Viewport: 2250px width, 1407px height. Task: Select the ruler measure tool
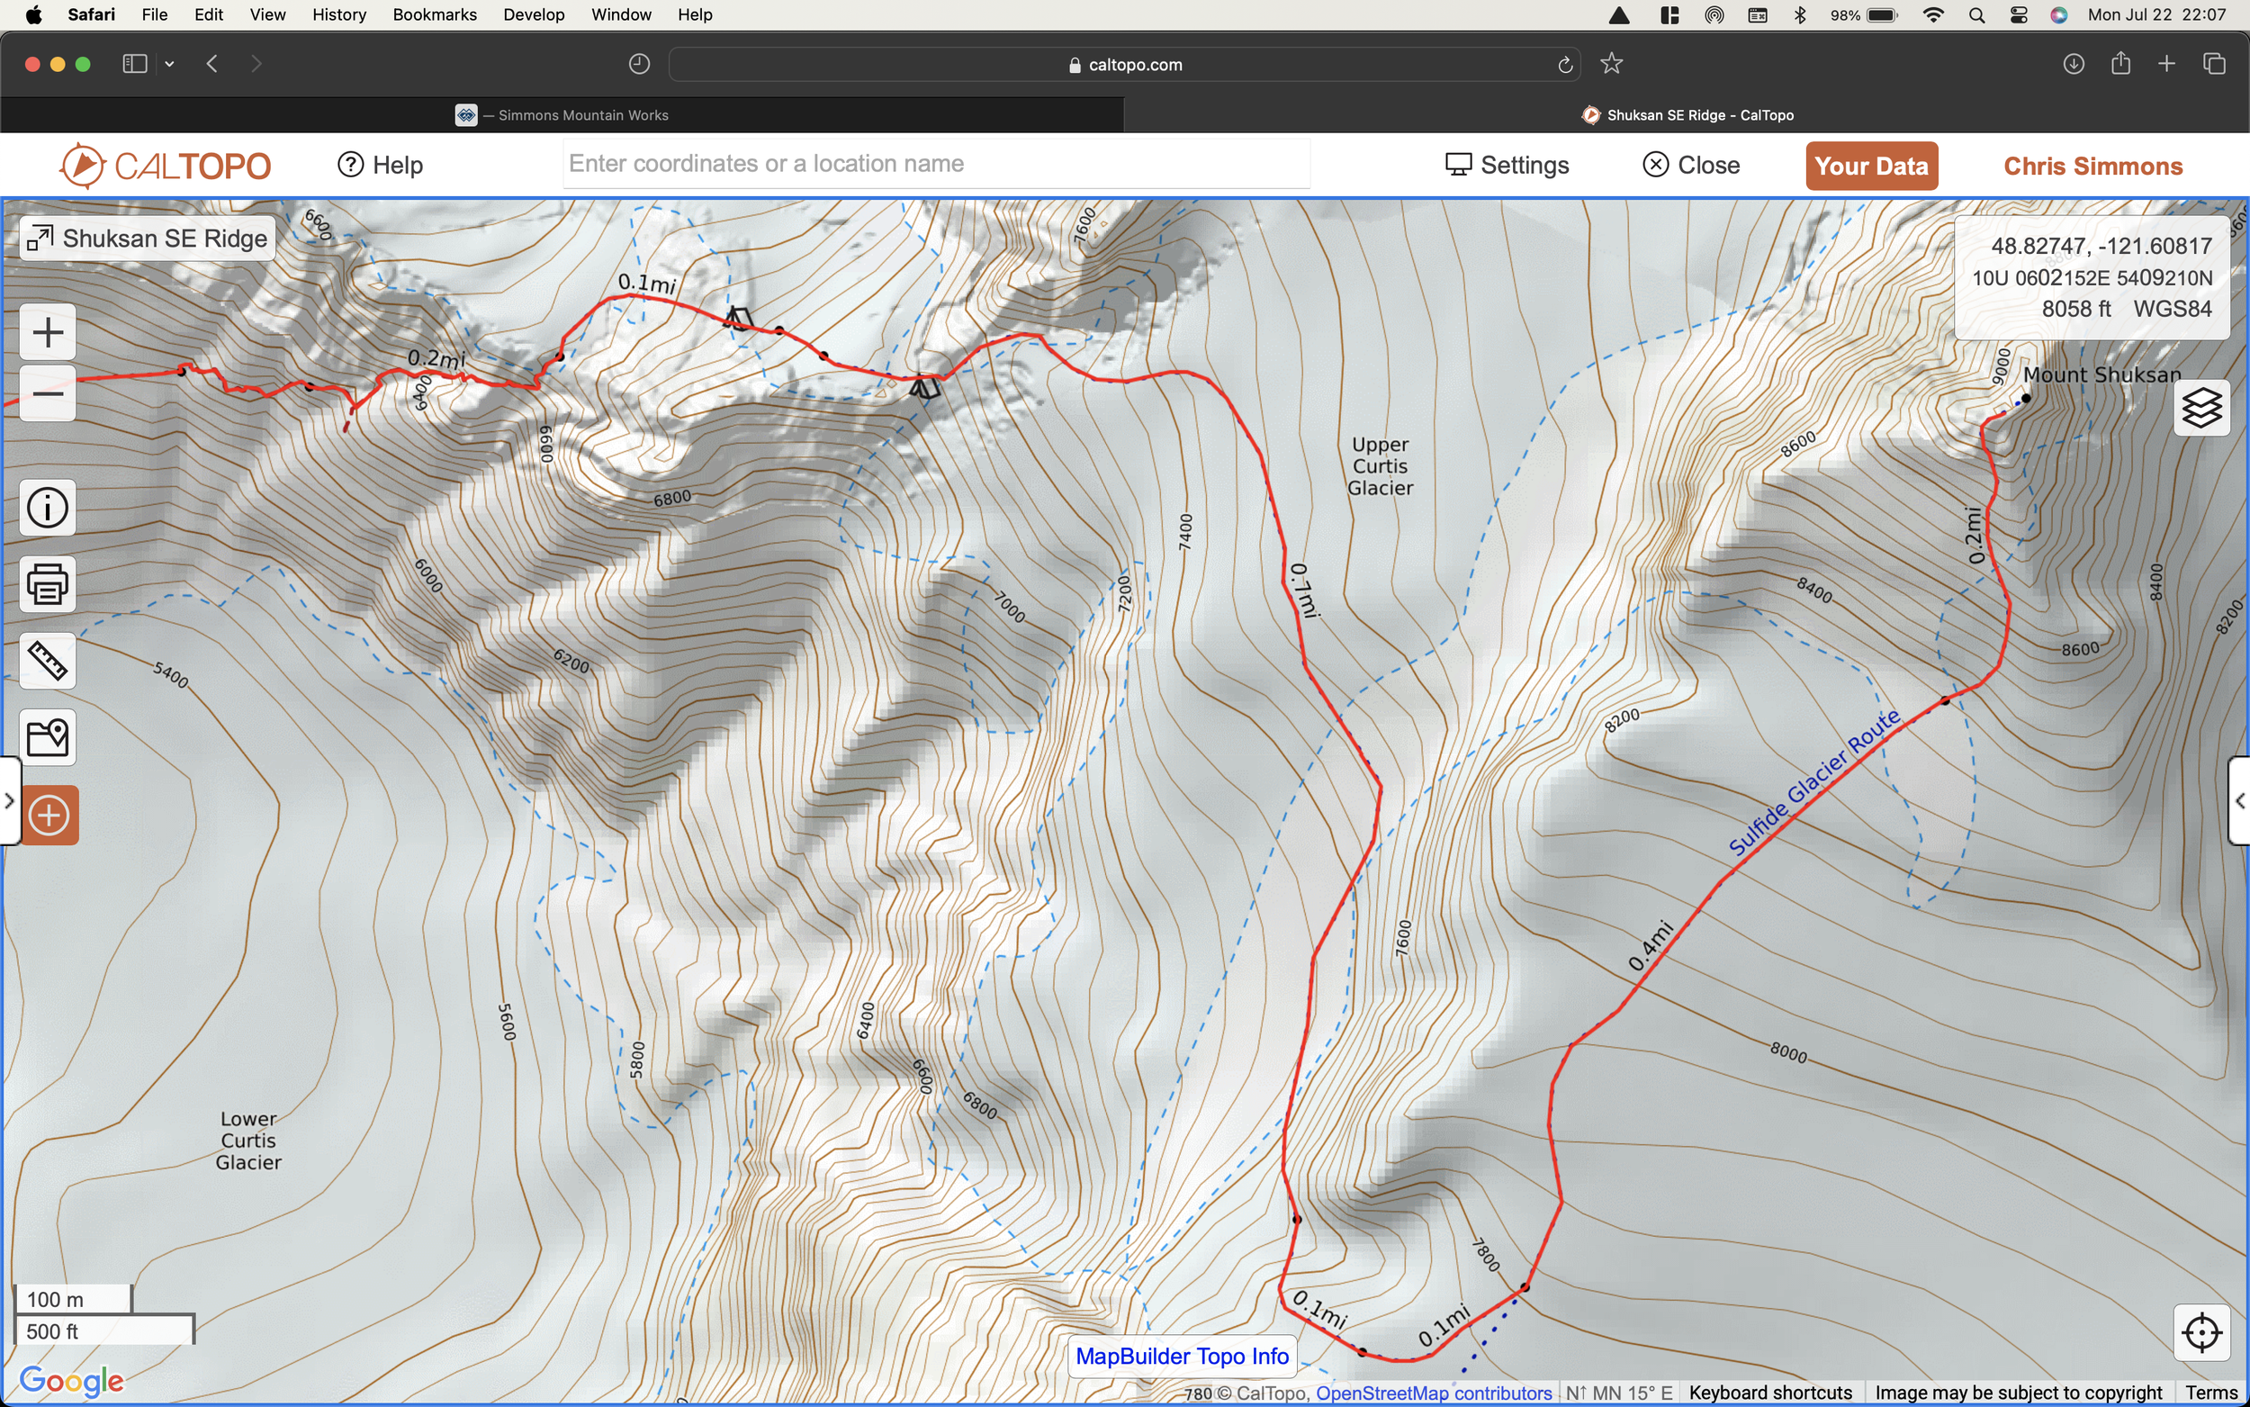pyautogui.click(x=48, y=661)
